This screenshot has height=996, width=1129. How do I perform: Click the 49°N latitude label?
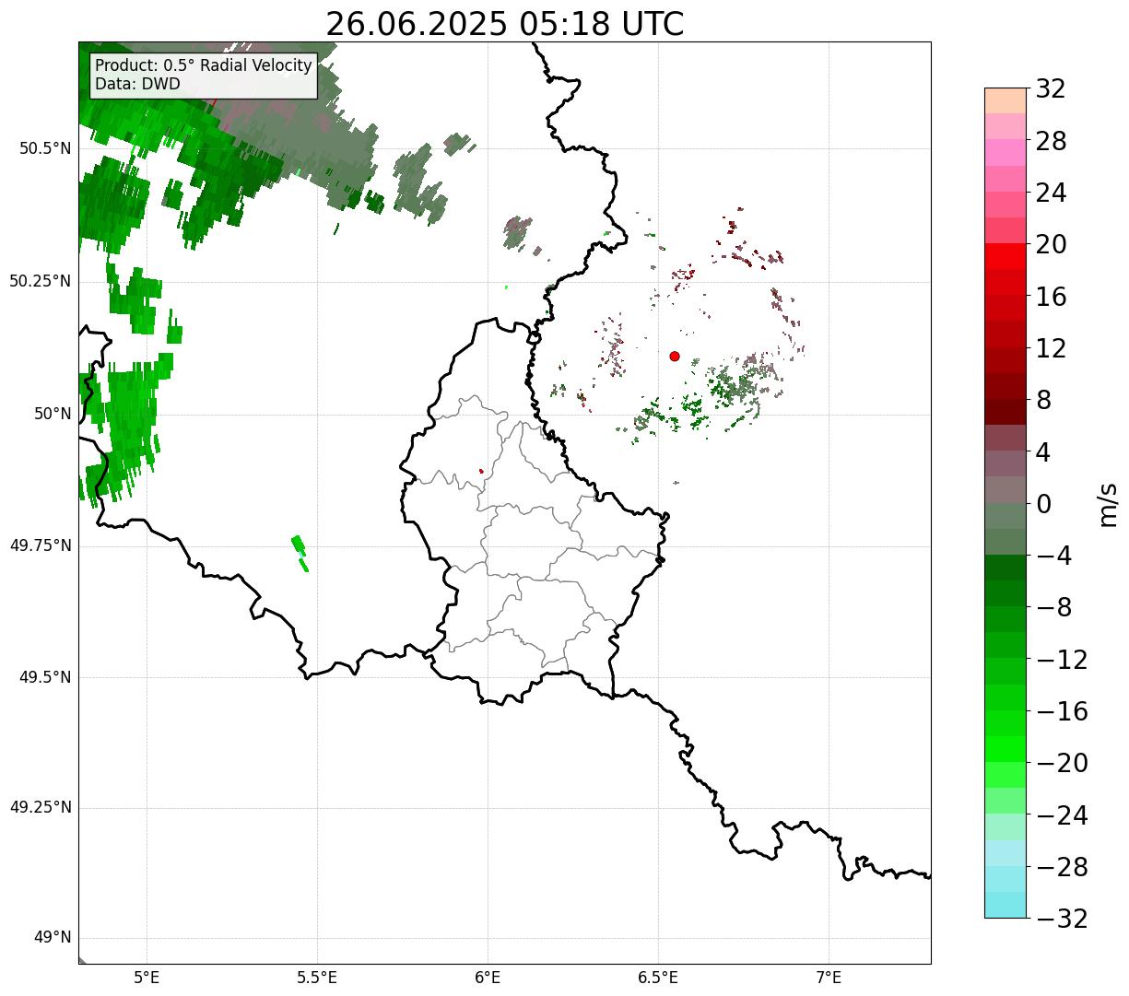53,938
